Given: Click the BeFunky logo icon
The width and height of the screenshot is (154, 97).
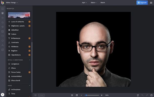Looking at the screenshot, I should point(3,3).
